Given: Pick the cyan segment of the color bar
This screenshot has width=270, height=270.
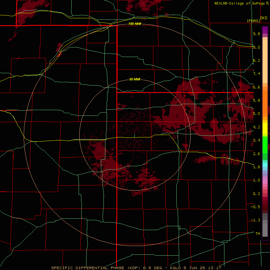Looking at the screenshot, I should [265, 165].
